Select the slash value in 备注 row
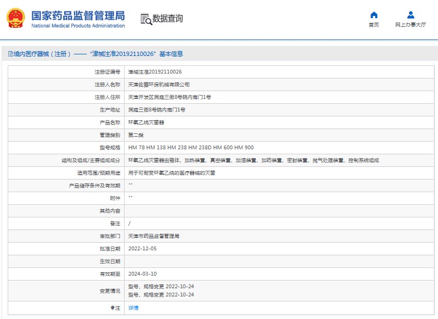The image size is (438, 319). point(130,223)
